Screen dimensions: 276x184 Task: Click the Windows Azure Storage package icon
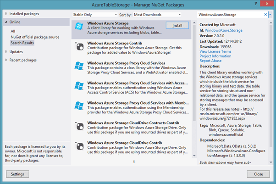click(80, 28)
